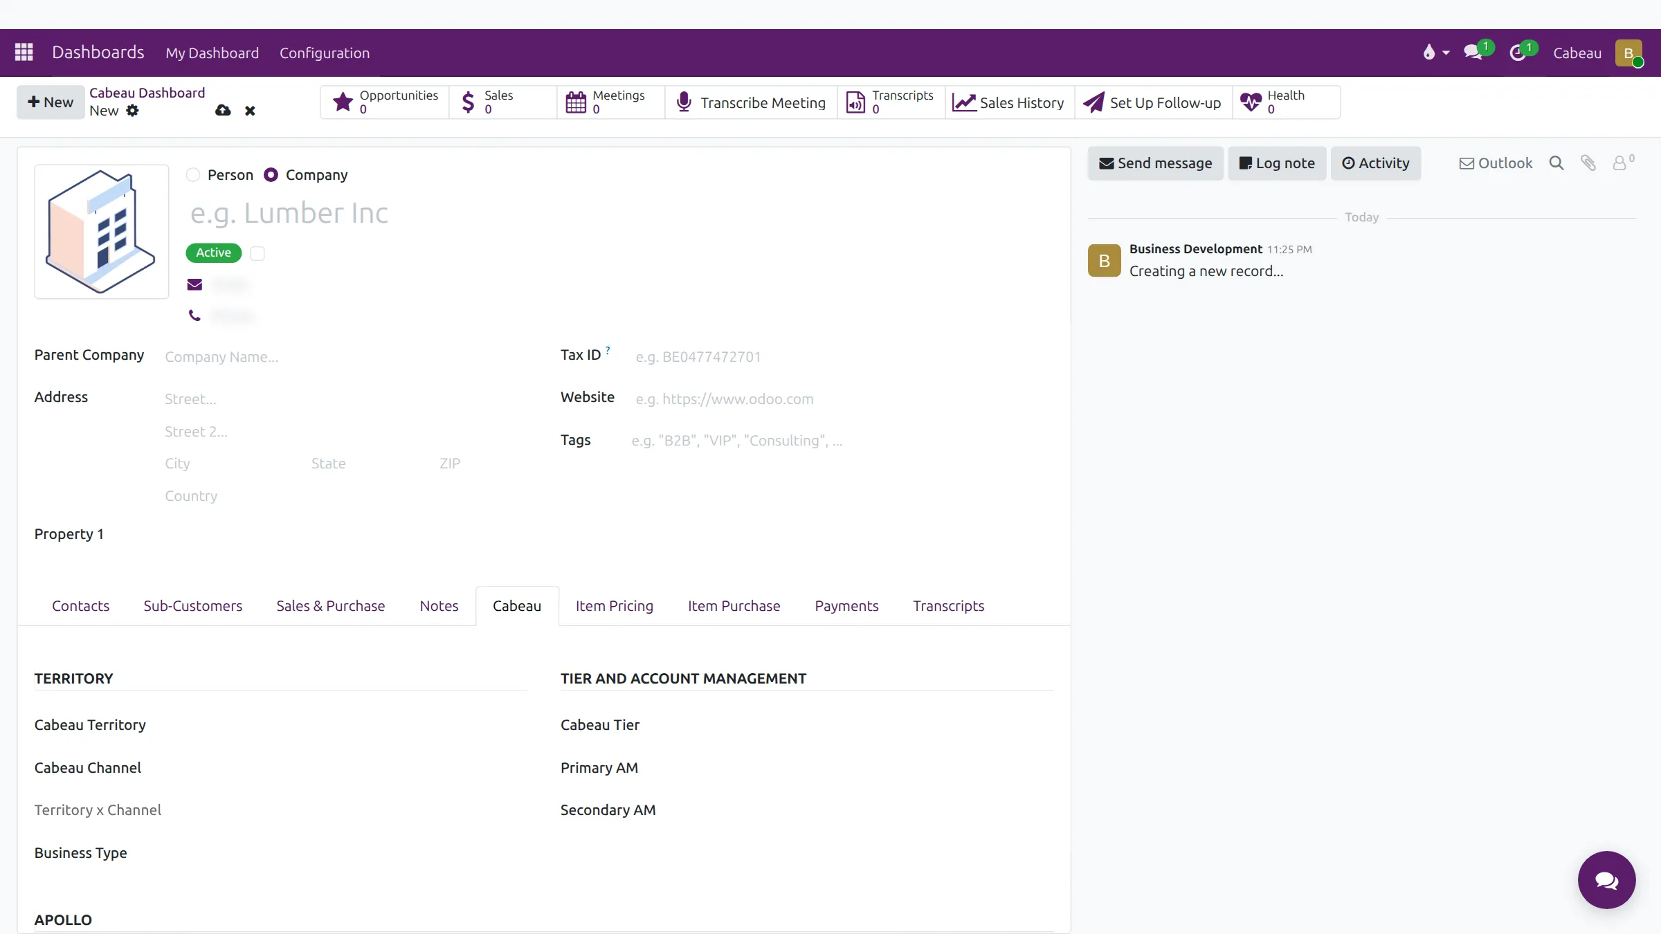Image resolution: width=1661 pixels, height=934 pixels.
Task: Open Meetings calendar stat button
Action: [611, 102]
